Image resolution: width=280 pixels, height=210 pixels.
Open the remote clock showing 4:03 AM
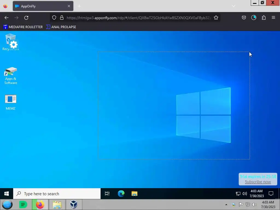[x=256, y=194]
